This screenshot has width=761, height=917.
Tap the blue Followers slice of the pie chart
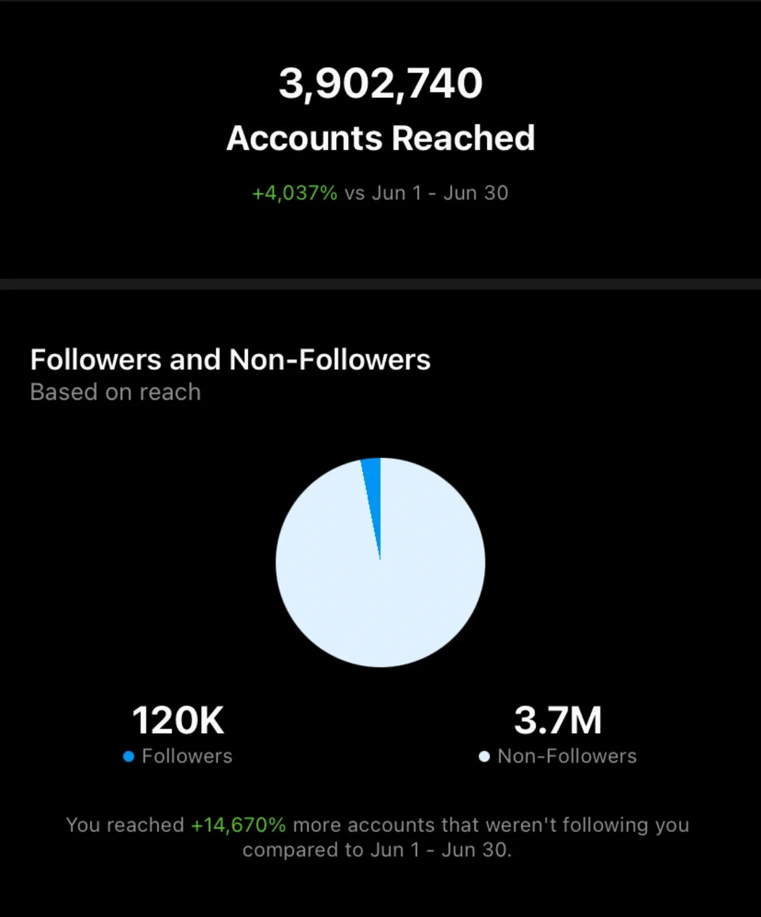[x=373, y=478]
